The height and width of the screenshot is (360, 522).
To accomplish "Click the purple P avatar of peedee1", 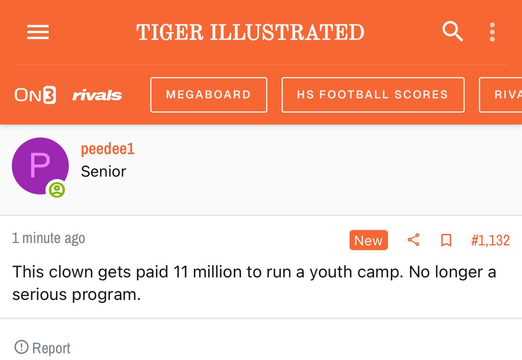I will click(x=40, y=166).
